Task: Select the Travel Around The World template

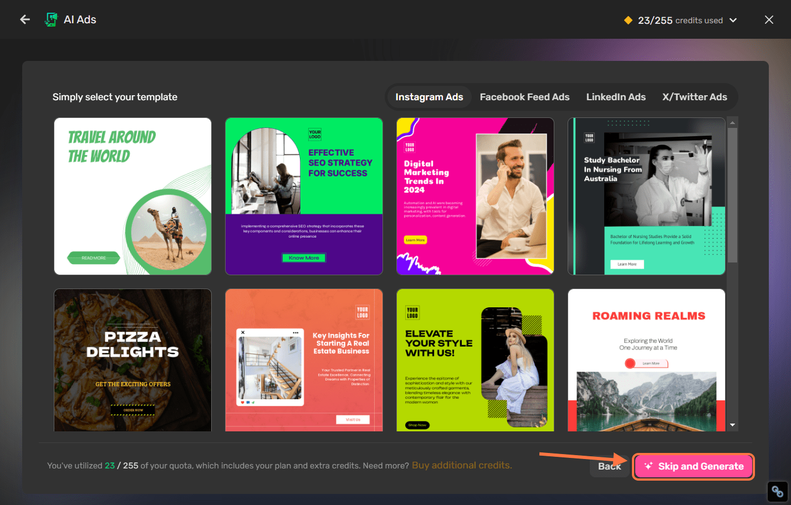Action: [132, 196]
